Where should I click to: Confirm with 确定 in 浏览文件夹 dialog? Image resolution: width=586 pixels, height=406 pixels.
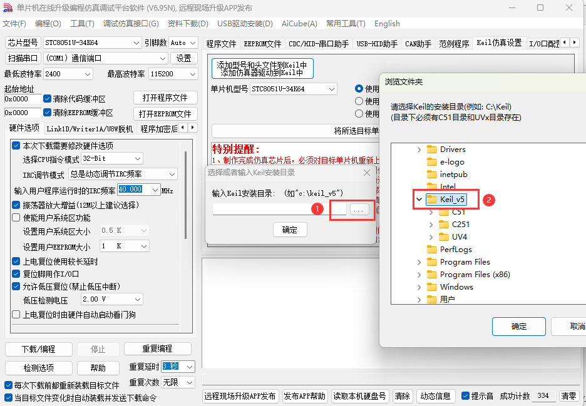(519, 327)
